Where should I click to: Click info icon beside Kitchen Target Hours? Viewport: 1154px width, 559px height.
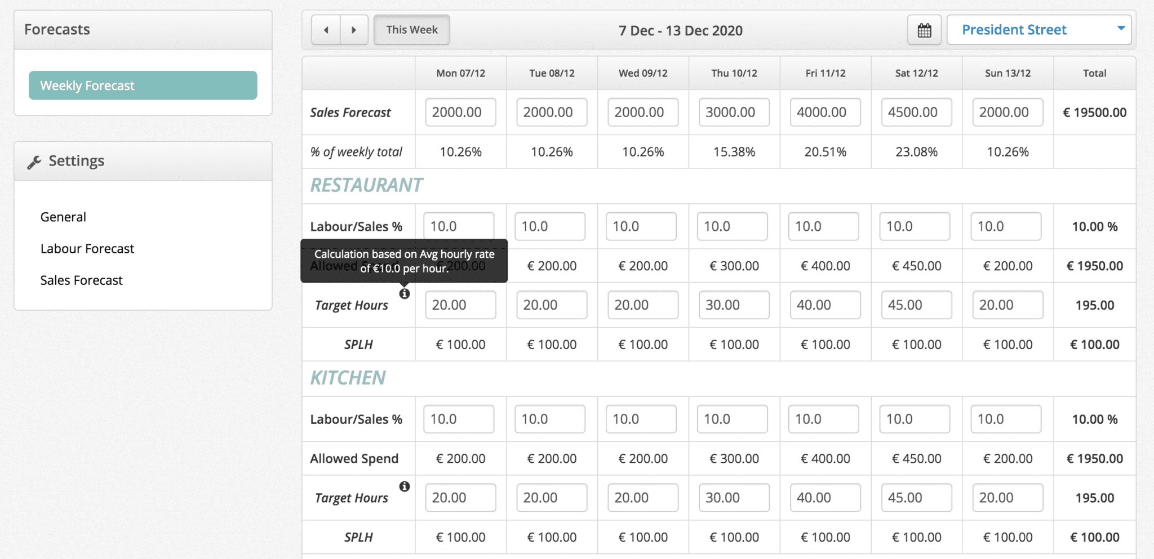coord(405,486)
